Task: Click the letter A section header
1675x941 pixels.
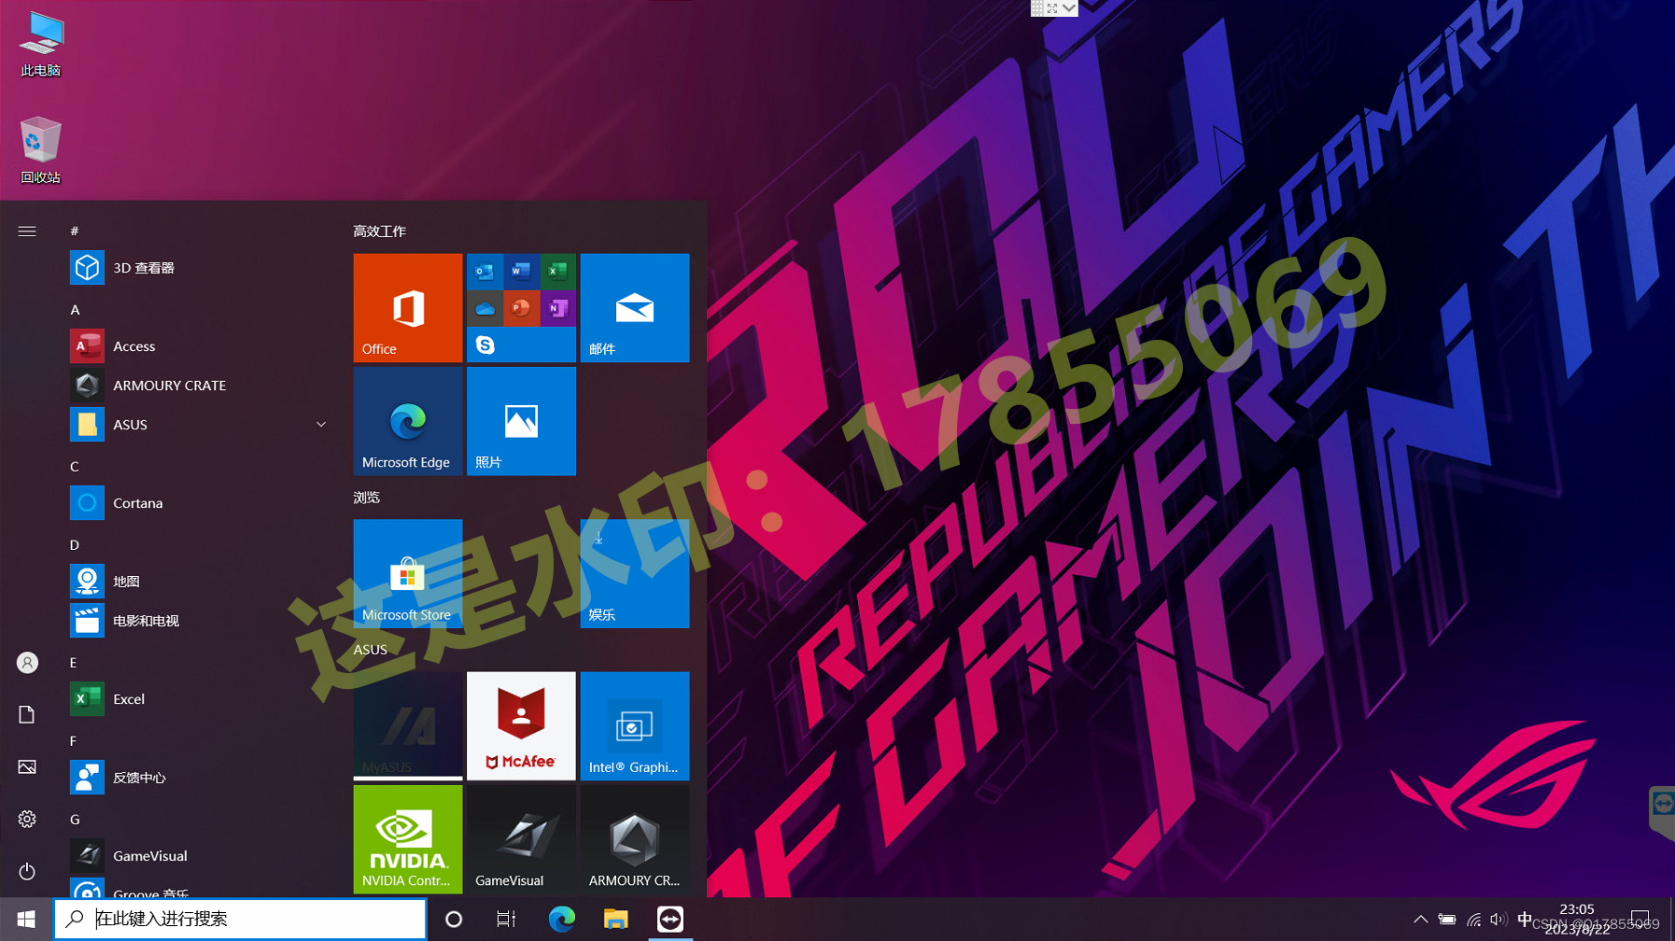Action: [x=75, y=310]
